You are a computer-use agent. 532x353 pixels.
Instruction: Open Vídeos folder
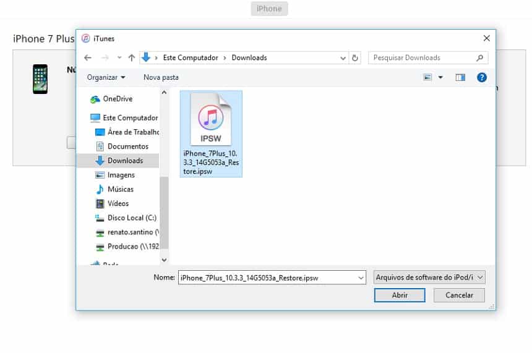coord(113,203)
